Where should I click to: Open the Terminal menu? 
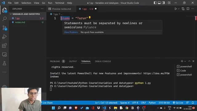pyautogui.click(x=59, y=3)
